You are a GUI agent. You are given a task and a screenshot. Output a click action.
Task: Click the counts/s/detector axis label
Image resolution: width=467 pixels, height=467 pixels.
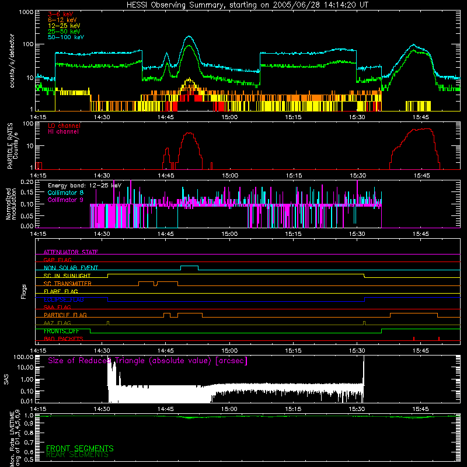pyautogui.click(x=12, y=61)
